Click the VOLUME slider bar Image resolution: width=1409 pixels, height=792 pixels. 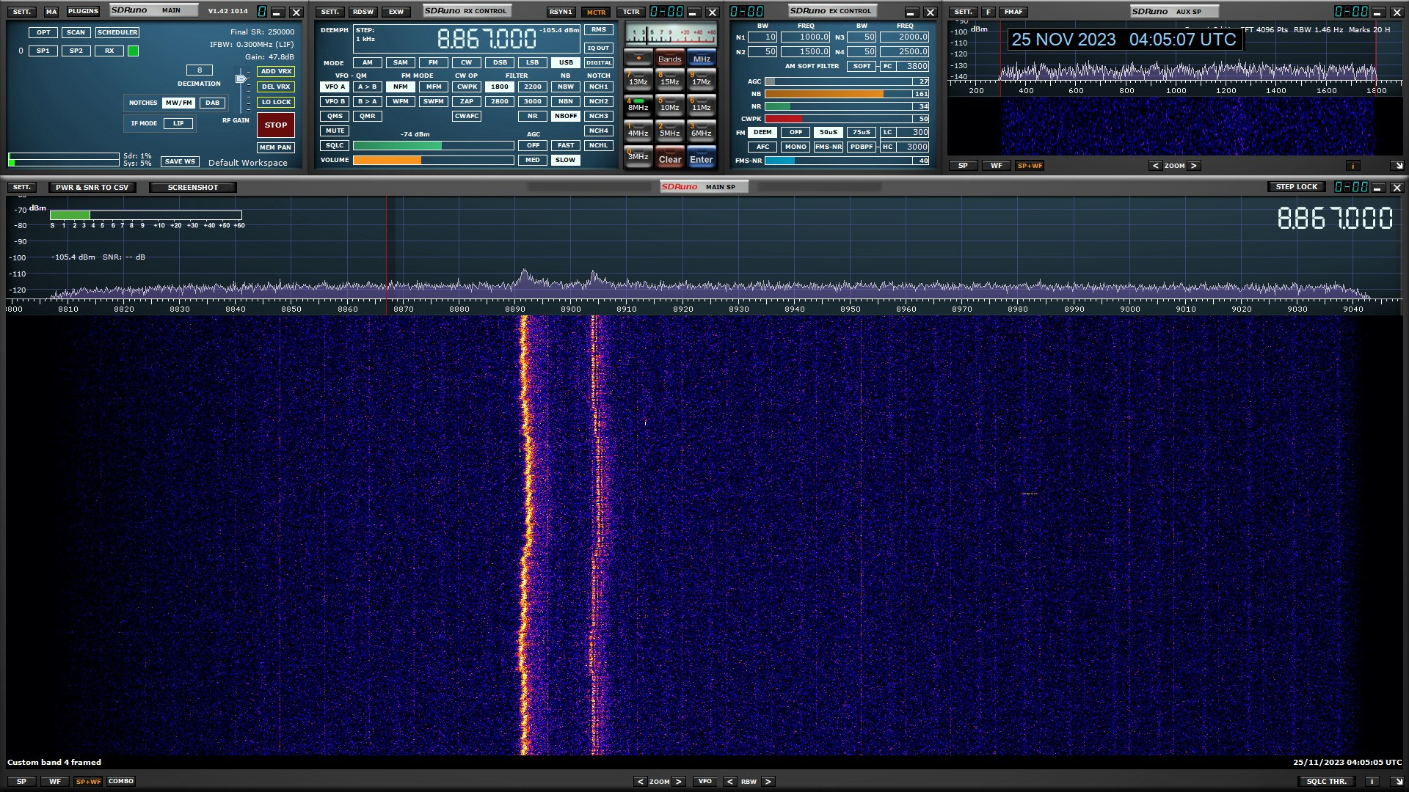433,160
